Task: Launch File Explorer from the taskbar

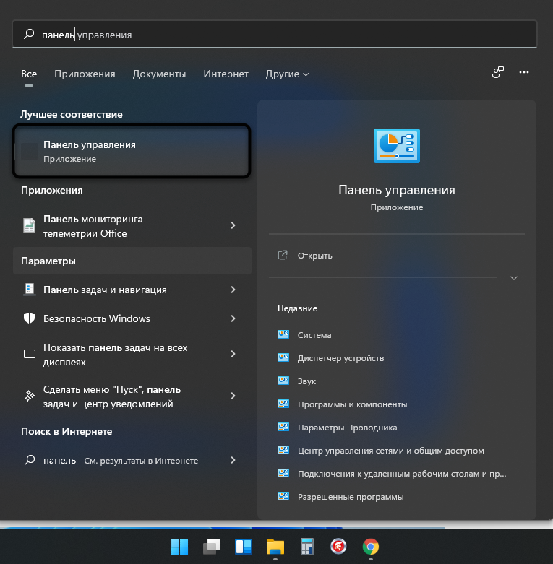Action: click(x=275, y=547)
